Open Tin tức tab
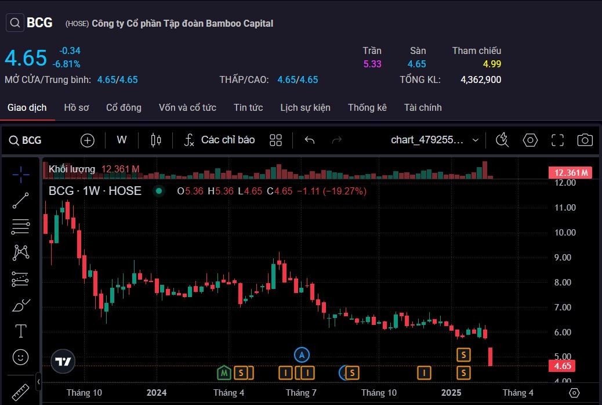 [x=248, y=107]
